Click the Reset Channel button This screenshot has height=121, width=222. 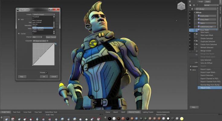point(51,37)
